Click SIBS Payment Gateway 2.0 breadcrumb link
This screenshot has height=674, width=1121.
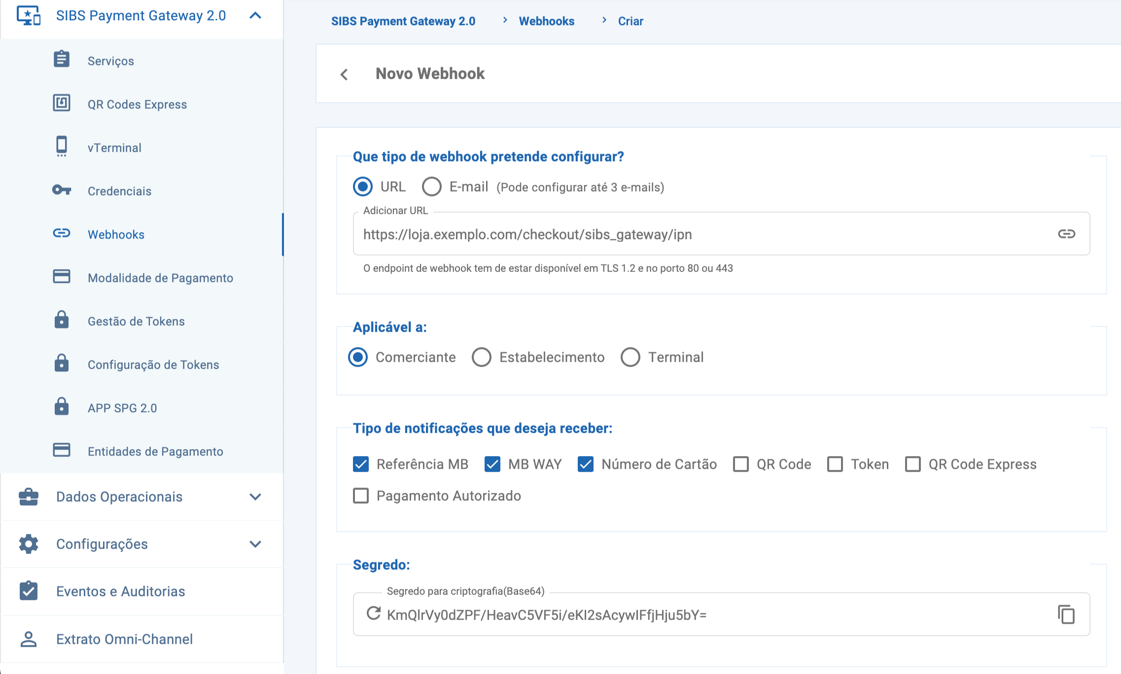[x=403, y=21]
